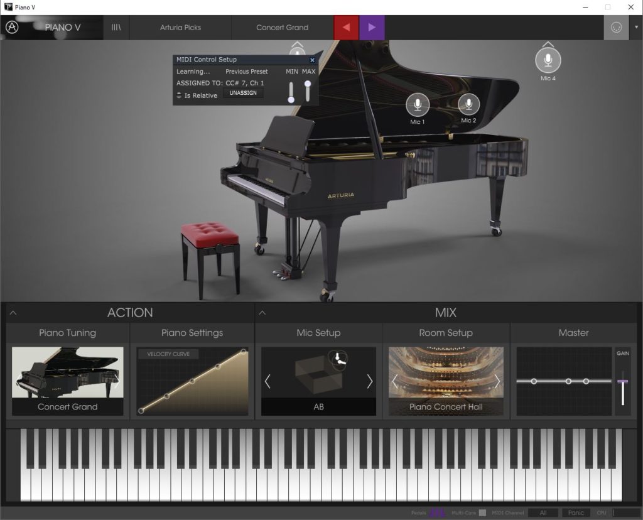This screenshot has width=643, height=520.
Task: Close the MIDI Control Setup popup
Action: pyautogui.click(x=312, y=60)
